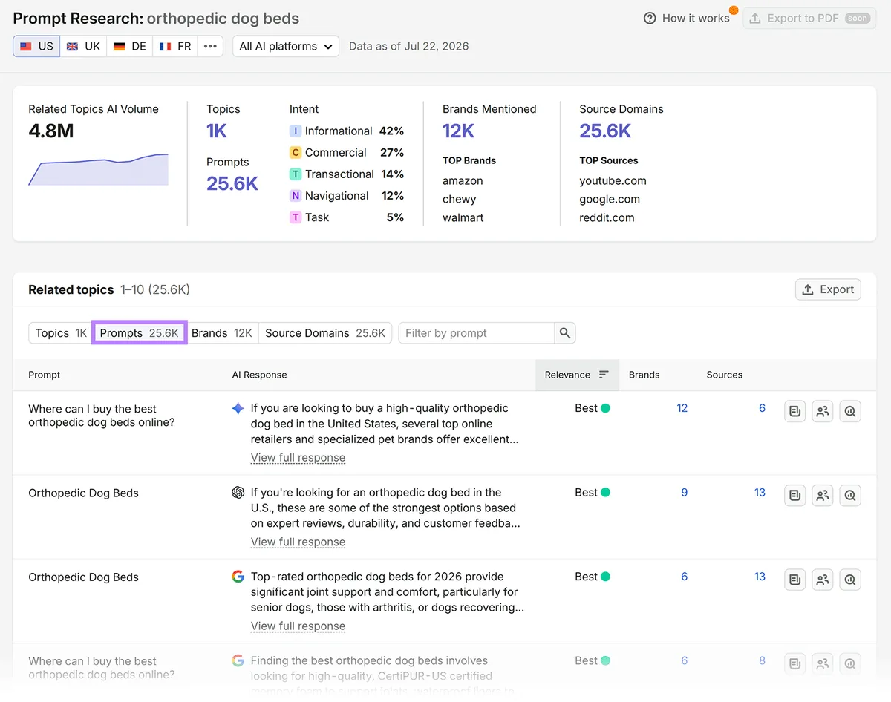The width and height of the screenshot is (891, 702).
Task: View full response for the ChatGPT prompt row
Action: 298,542
